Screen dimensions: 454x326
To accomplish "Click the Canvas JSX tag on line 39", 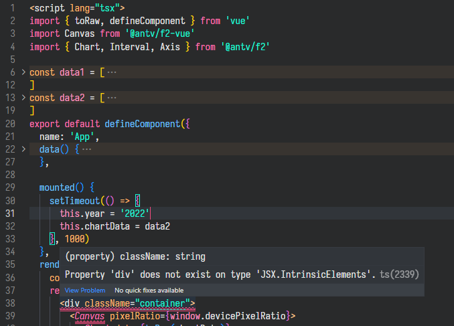I will click(89, 316).
